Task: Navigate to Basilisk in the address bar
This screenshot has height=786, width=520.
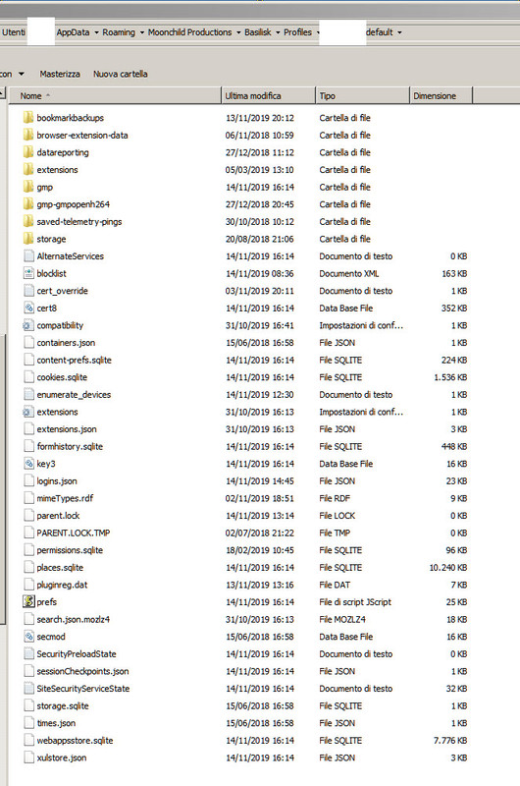Action: (x=258, y=32)
